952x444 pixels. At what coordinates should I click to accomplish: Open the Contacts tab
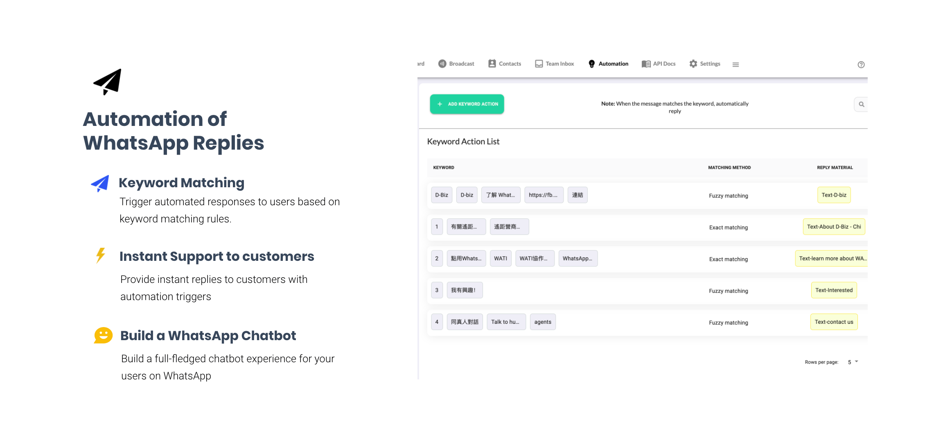[505, 64]
